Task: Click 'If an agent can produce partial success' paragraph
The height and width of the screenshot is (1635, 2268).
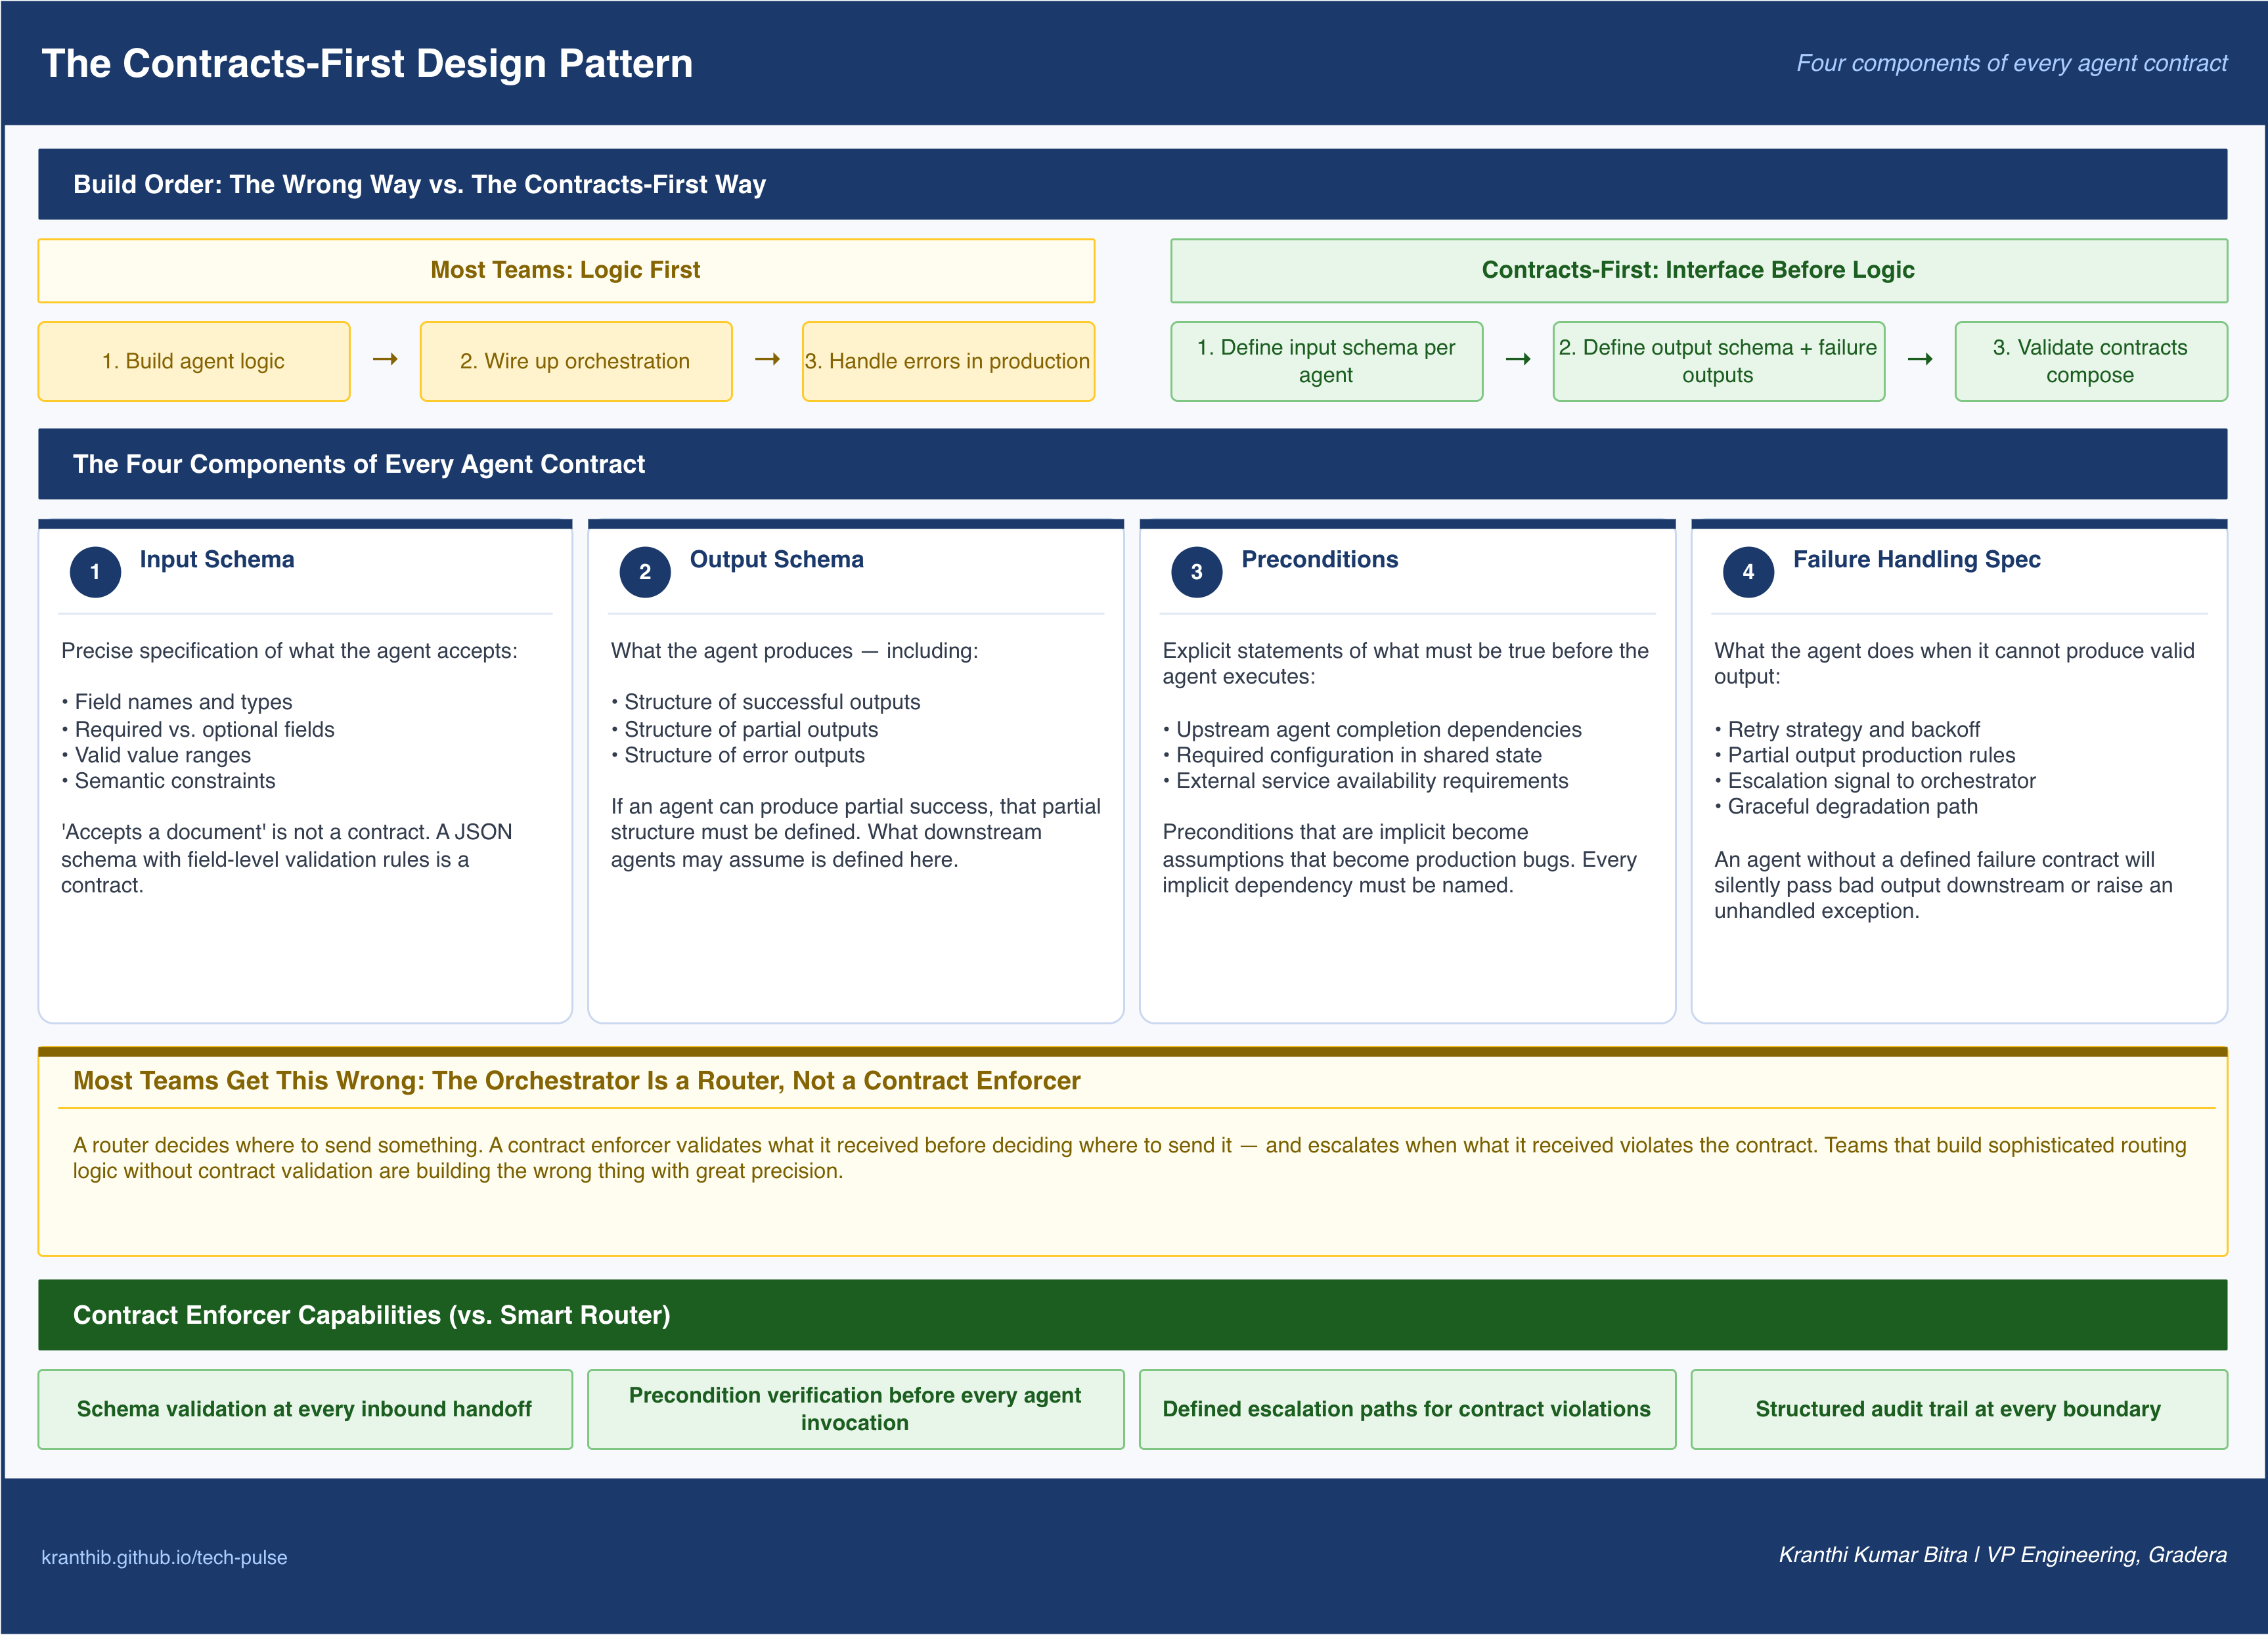Action: click(856, 833)
